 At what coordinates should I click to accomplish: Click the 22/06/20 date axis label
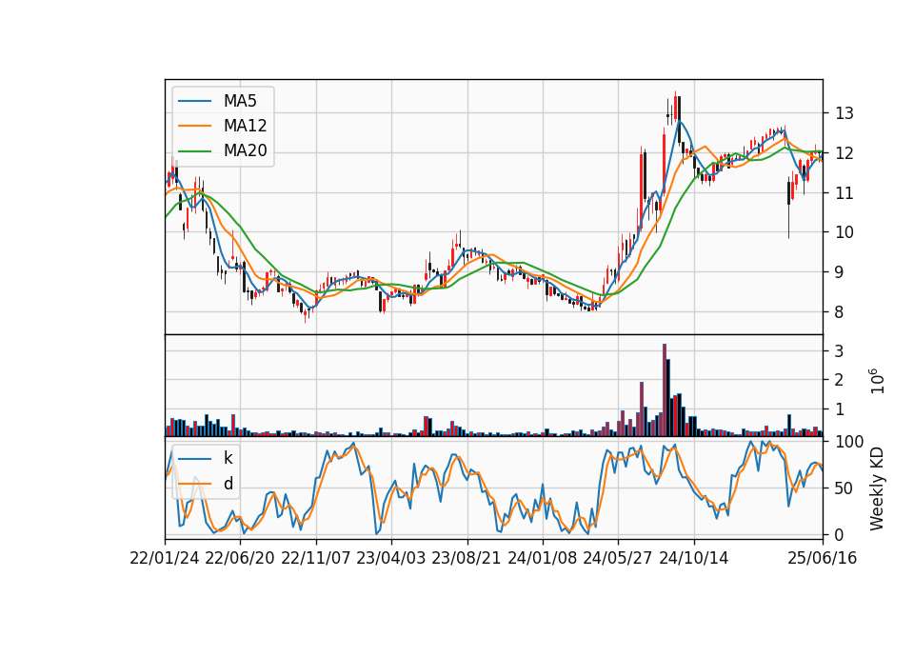point(240,559)
